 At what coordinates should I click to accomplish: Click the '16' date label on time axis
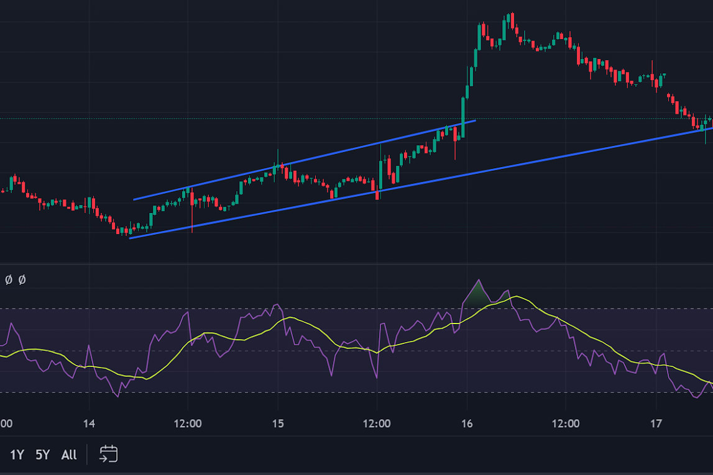(467, 423)
